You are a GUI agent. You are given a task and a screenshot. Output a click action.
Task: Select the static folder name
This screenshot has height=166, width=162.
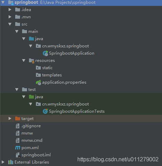point(47,68)
